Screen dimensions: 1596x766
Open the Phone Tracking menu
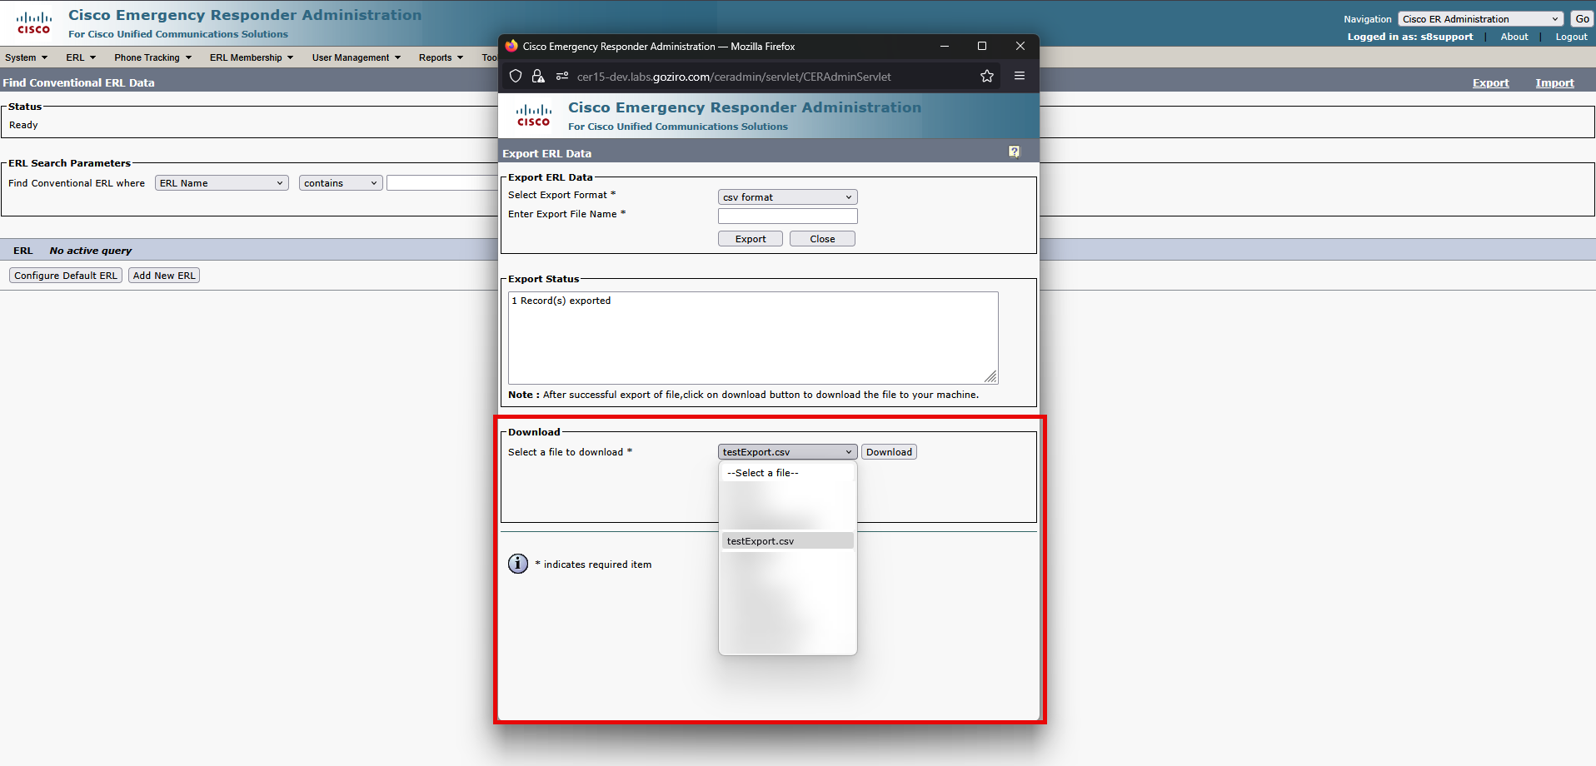(x=152, y=57)
